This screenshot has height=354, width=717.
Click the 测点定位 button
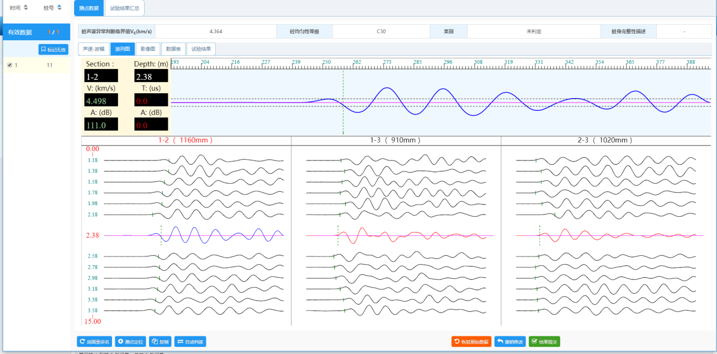[130, 342]
